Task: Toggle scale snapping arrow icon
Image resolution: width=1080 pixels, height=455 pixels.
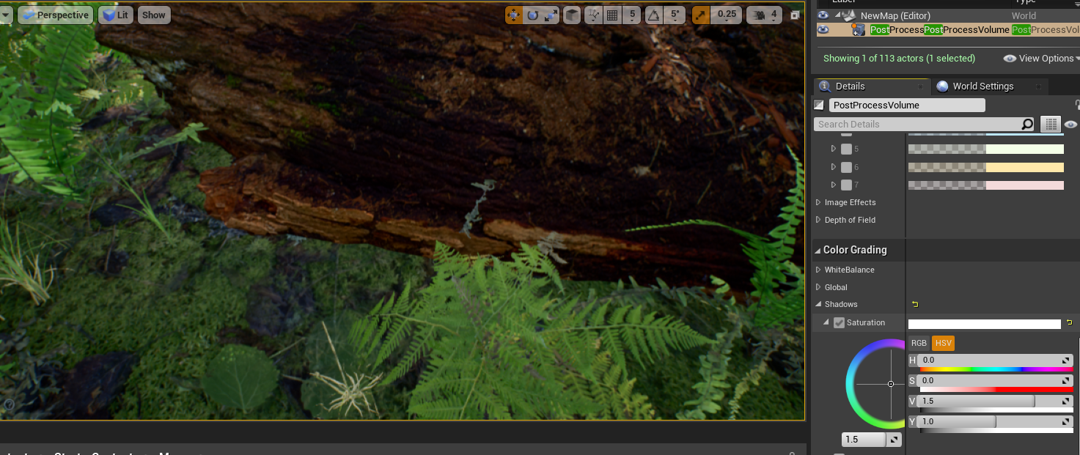Action: click(701, 15)
